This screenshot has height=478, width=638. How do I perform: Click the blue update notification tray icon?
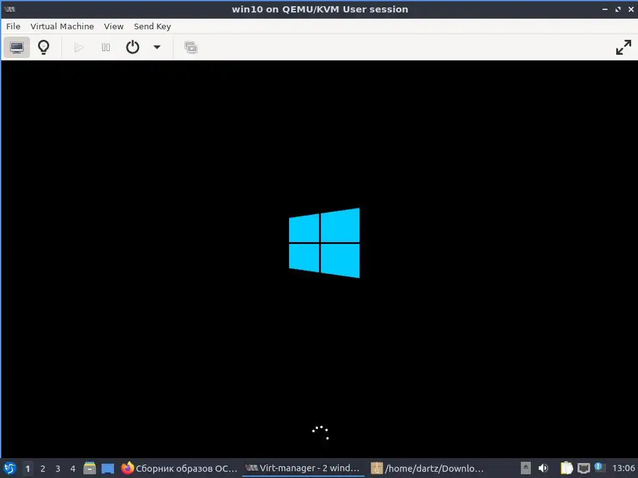point(599,467)
